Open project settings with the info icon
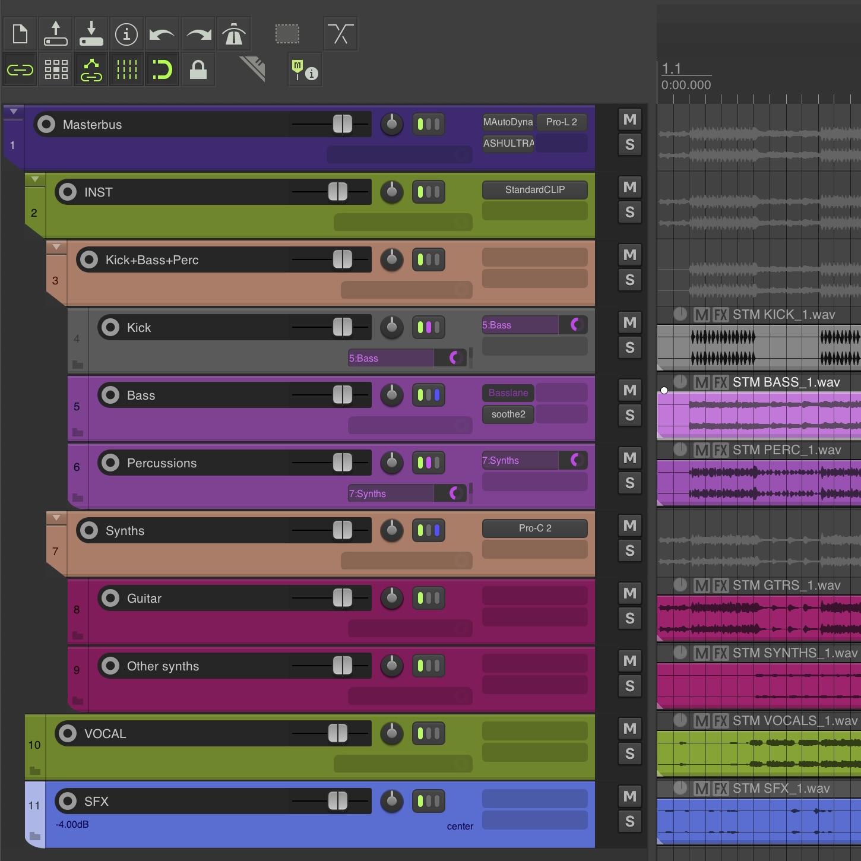 click(126, 34)
